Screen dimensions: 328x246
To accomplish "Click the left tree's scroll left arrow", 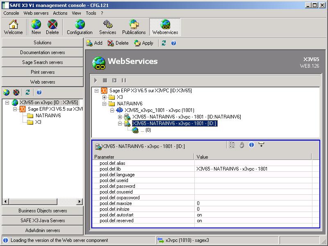I will click(x=5, y=201).
